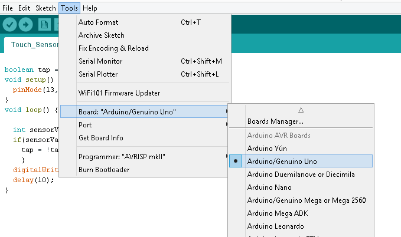Open Serial Plotter
The image size is (401, 237).
tap(145, 74)
